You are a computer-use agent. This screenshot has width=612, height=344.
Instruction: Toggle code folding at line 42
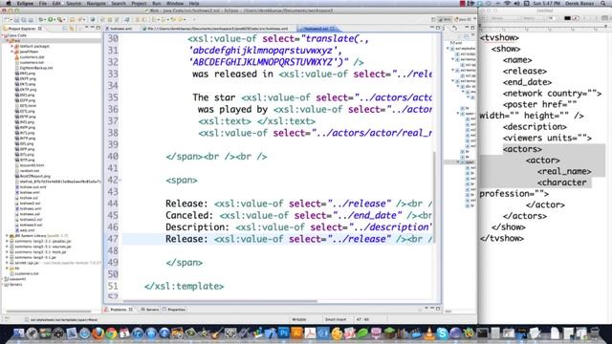120,181
